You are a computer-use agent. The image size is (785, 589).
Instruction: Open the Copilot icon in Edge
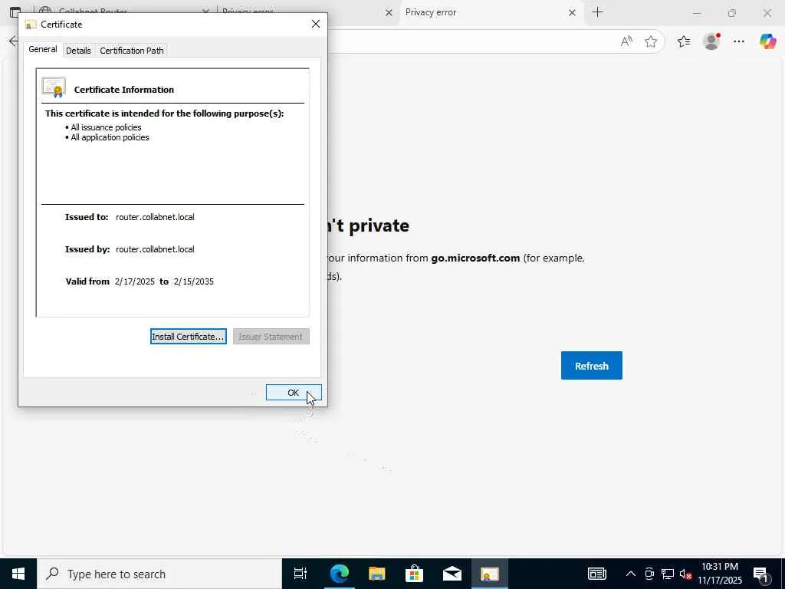point(767,41)
